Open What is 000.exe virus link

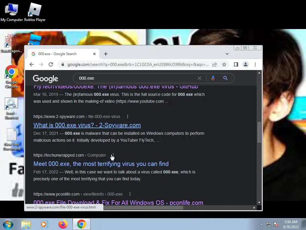pos(87,125)
